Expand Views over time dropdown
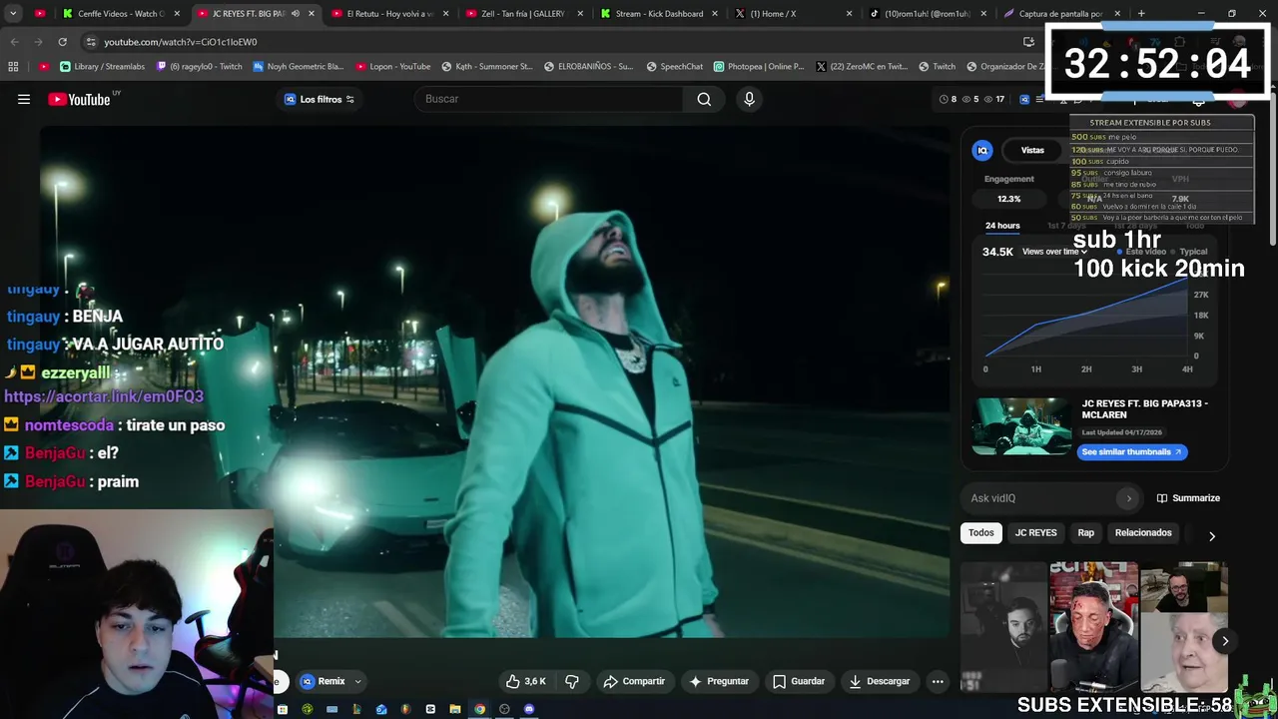The width and height of the screenshot is (1278, 719). [x=1054, y=252]
